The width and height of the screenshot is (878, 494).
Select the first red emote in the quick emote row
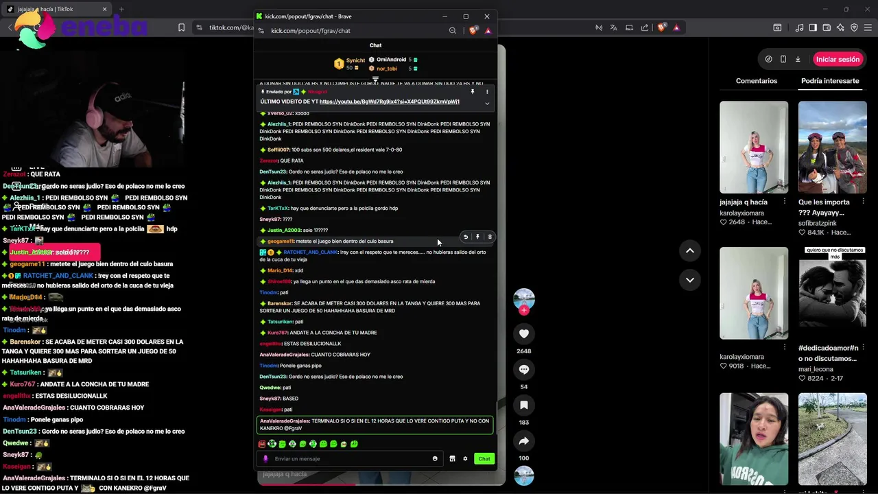(x=262, y=444)
